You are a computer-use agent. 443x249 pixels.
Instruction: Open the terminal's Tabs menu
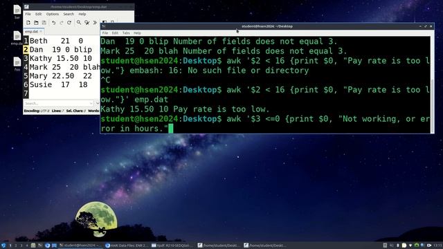pos(126,33)
